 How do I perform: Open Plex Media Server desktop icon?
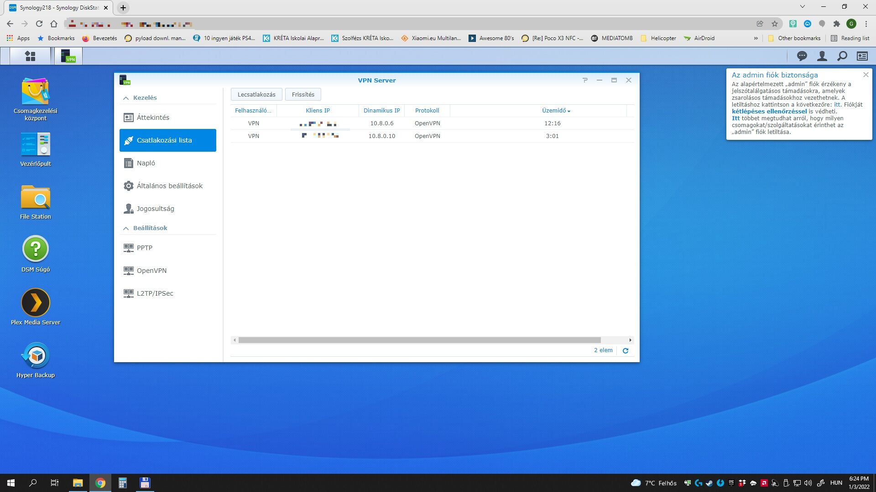(36, 307)
